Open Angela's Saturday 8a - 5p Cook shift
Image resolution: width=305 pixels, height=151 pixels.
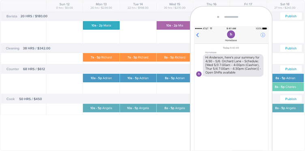point(288,108)
